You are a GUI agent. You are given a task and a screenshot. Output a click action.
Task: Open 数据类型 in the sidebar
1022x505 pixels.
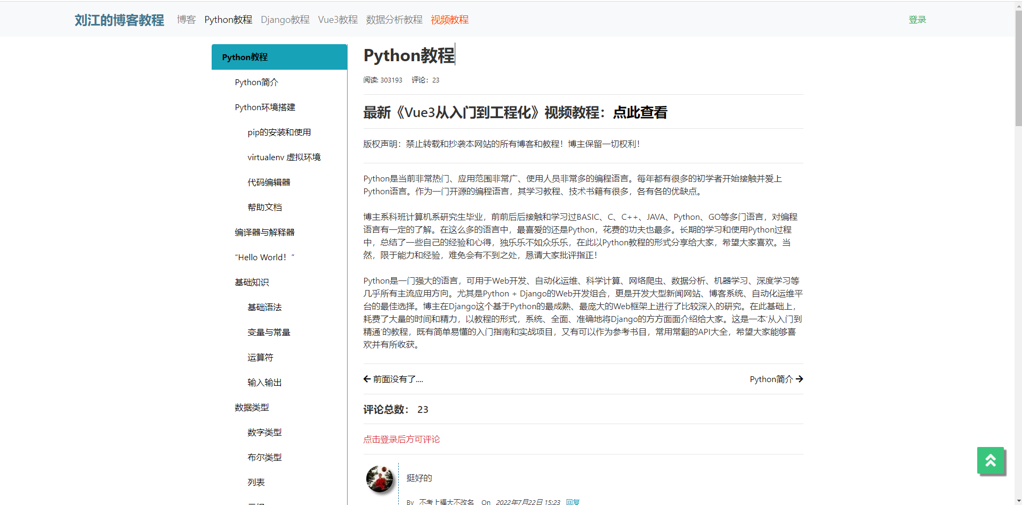[x=252, y=407]
